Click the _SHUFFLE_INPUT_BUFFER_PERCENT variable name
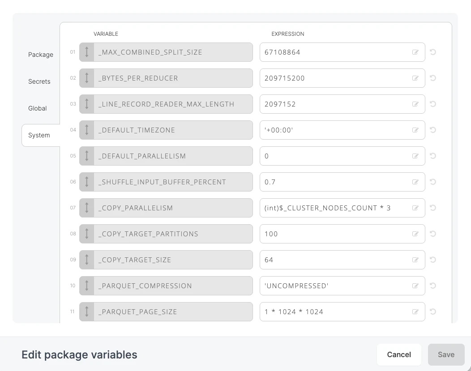The image size is (471, 371). 162,182
